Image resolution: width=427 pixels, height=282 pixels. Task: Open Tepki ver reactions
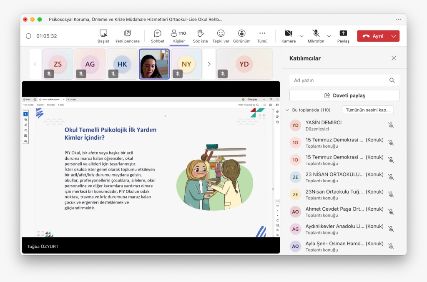[x=221, y=34]
